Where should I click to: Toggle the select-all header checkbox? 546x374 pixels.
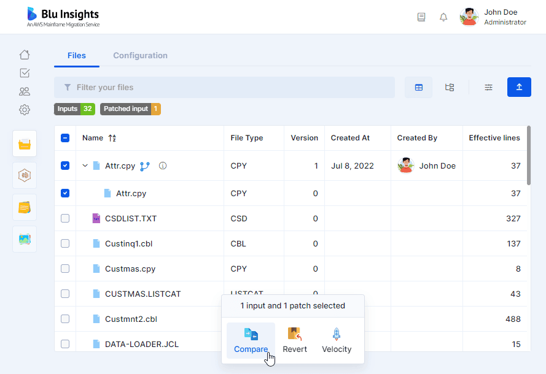[65, 138]
